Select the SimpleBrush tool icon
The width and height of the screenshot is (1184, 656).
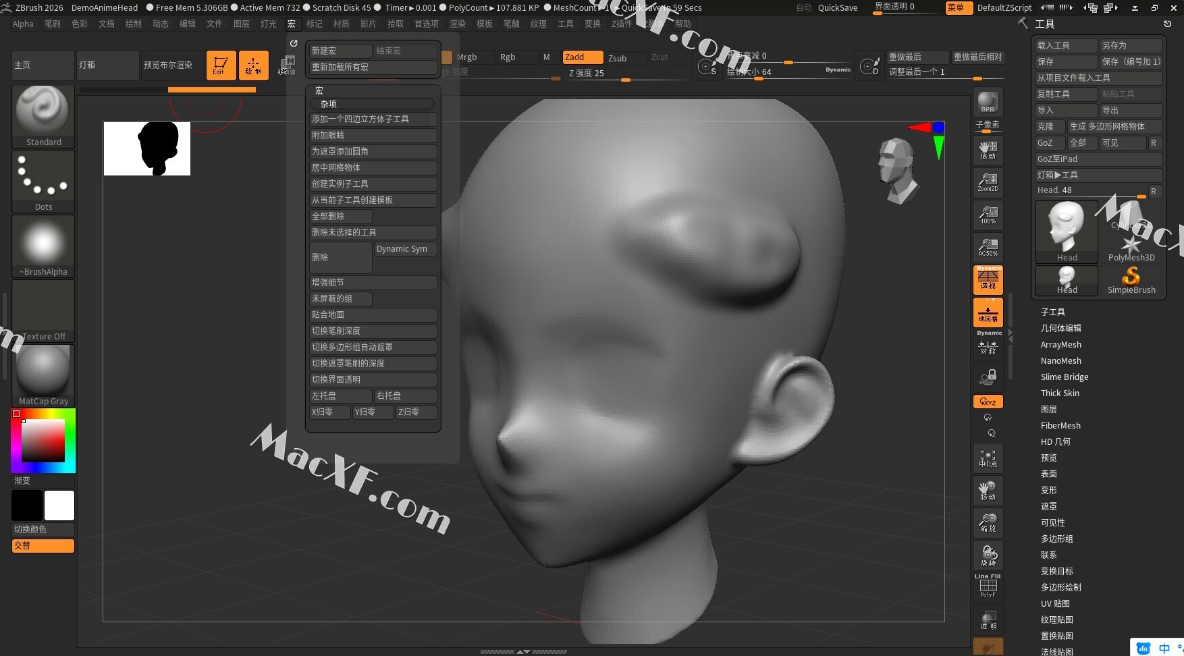tap(1131, 280)
